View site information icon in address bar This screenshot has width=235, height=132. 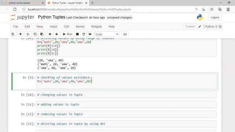pyautogui.click(x=24, y=9)
